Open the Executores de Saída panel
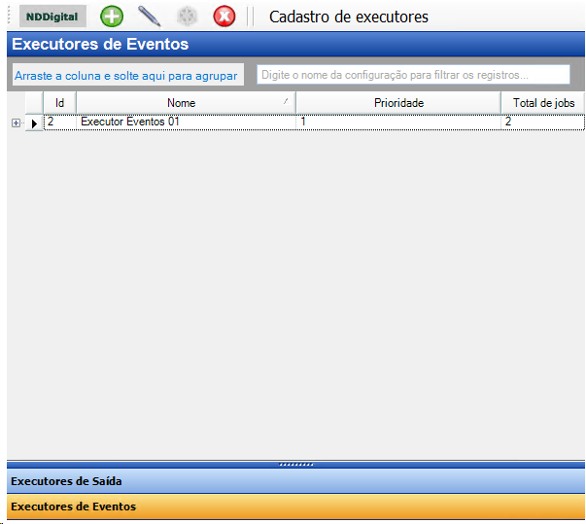Viewport: 586px width, 524px height. click(295, 481)
